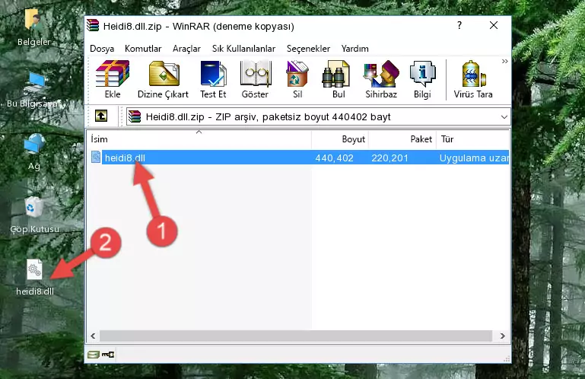Viewport: 585px width, 379px height.
Task: Sort by Tür column header
Action: pyautogui.click(x=472, y=139)
